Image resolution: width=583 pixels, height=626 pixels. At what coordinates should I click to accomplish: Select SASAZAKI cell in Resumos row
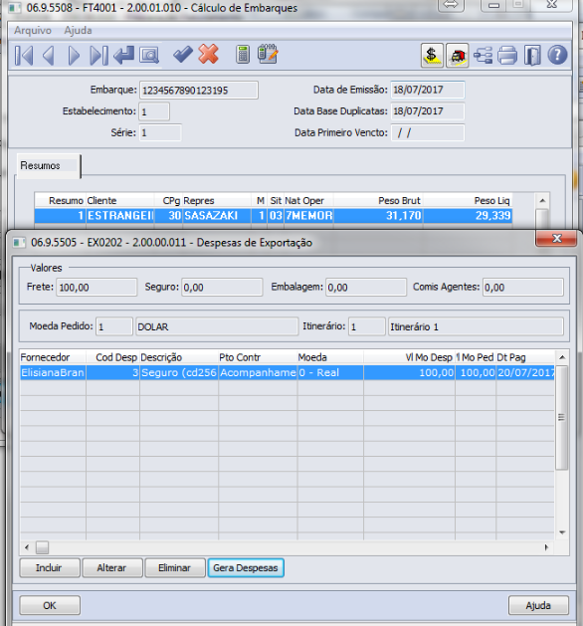217,216
